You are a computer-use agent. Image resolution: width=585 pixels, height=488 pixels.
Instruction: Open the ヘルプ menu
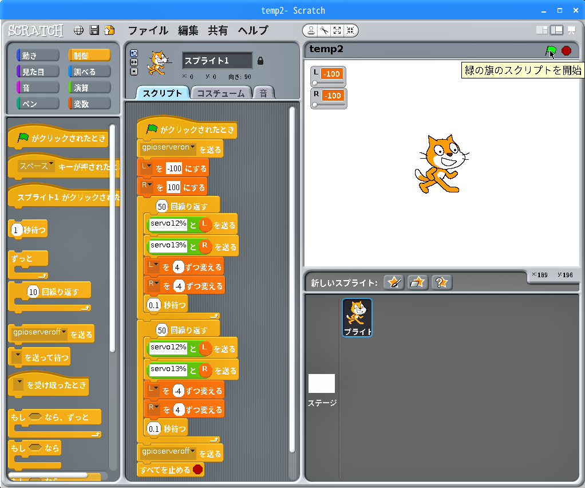[253, 30]
